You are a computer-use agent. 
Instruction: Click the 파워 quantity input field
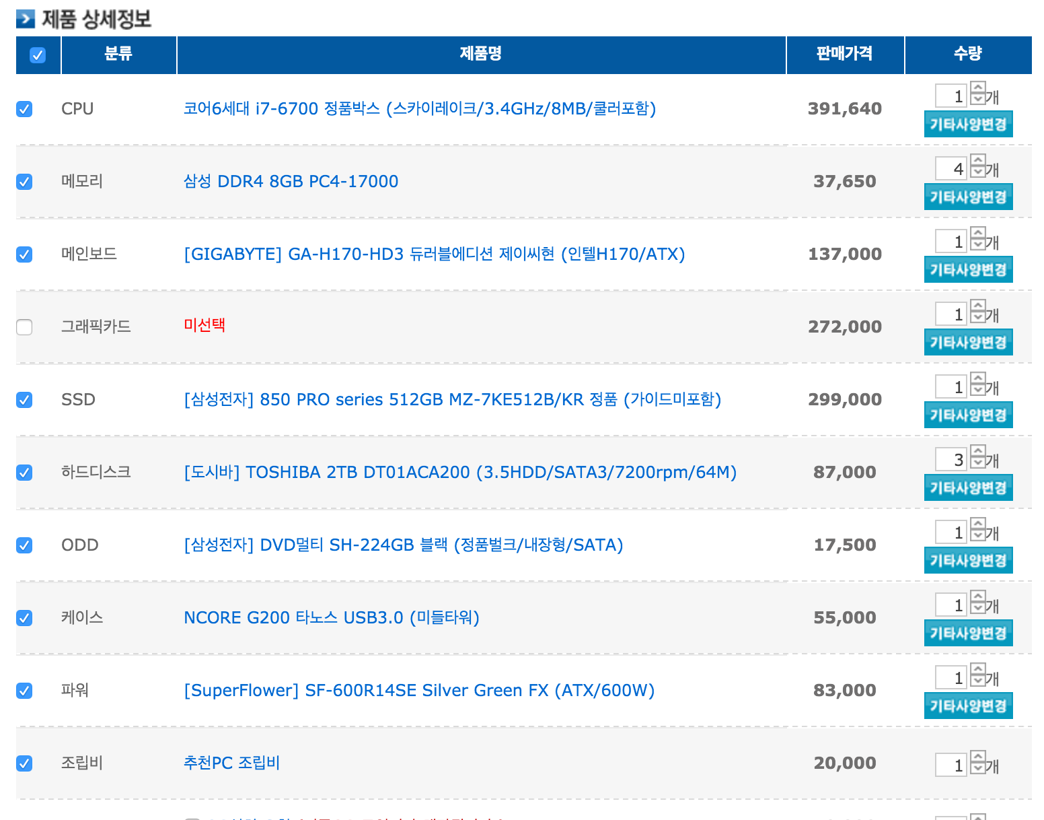click(x=951, y=677)
